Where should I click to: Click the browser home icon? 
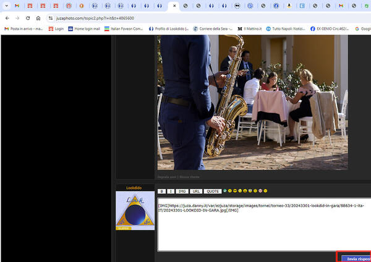pos(38,18)
